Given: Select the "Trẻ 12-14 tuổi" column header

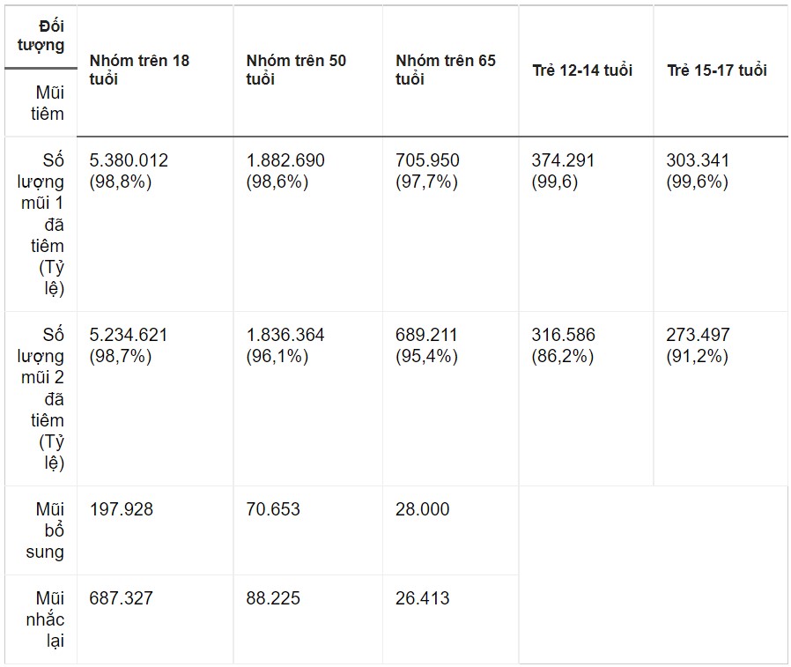Looking at the screenshot, I should coord(582,70).
